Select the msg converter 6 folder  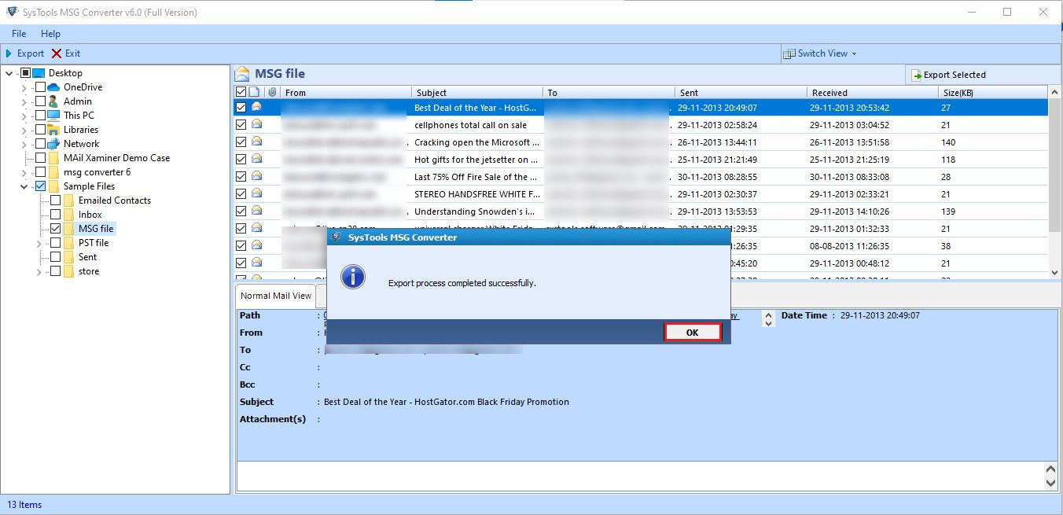pos(97,172)
